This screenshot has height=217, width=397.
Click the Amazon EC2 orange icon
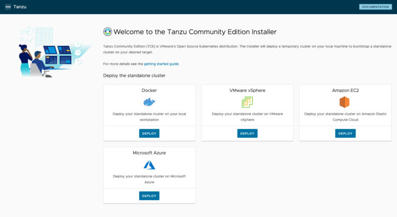coord(345,102)
